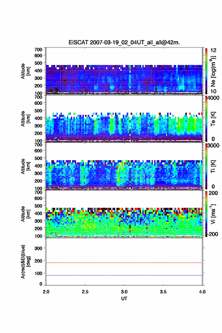Click the -200 value on Vi colorbar
Viewport: 222px width, 333px height.
[x=213, y=234]
